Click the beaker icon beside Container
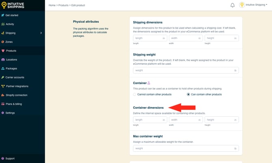This screenshot has height=163, width=272. (149, 83)
